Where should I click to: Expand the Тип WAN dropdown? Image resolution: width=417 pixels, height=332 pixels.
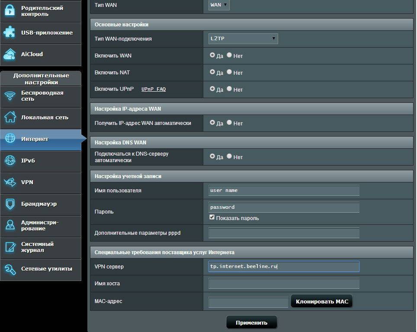219,5
